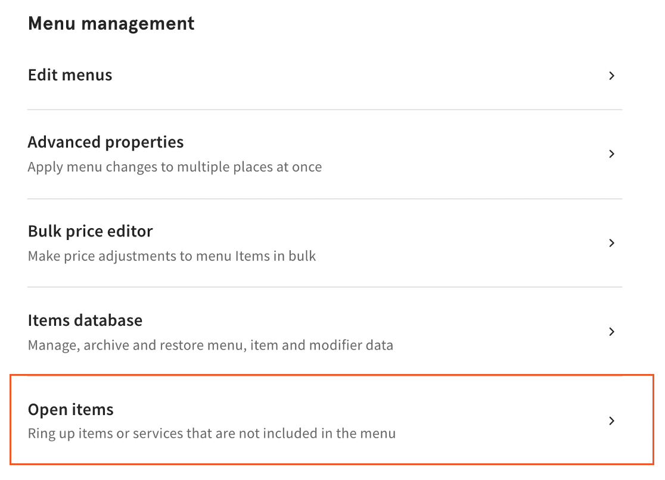
Task: Click the Menu management heading
Action: pos(111,23)
